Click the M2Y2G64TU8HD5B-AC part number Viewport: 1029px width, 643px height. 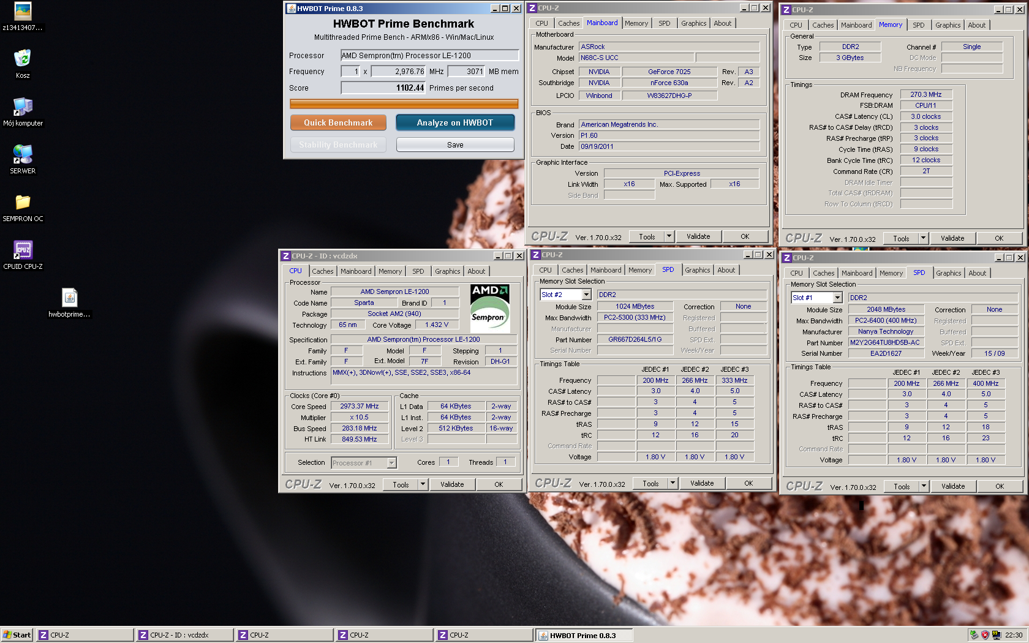[886, 342]
